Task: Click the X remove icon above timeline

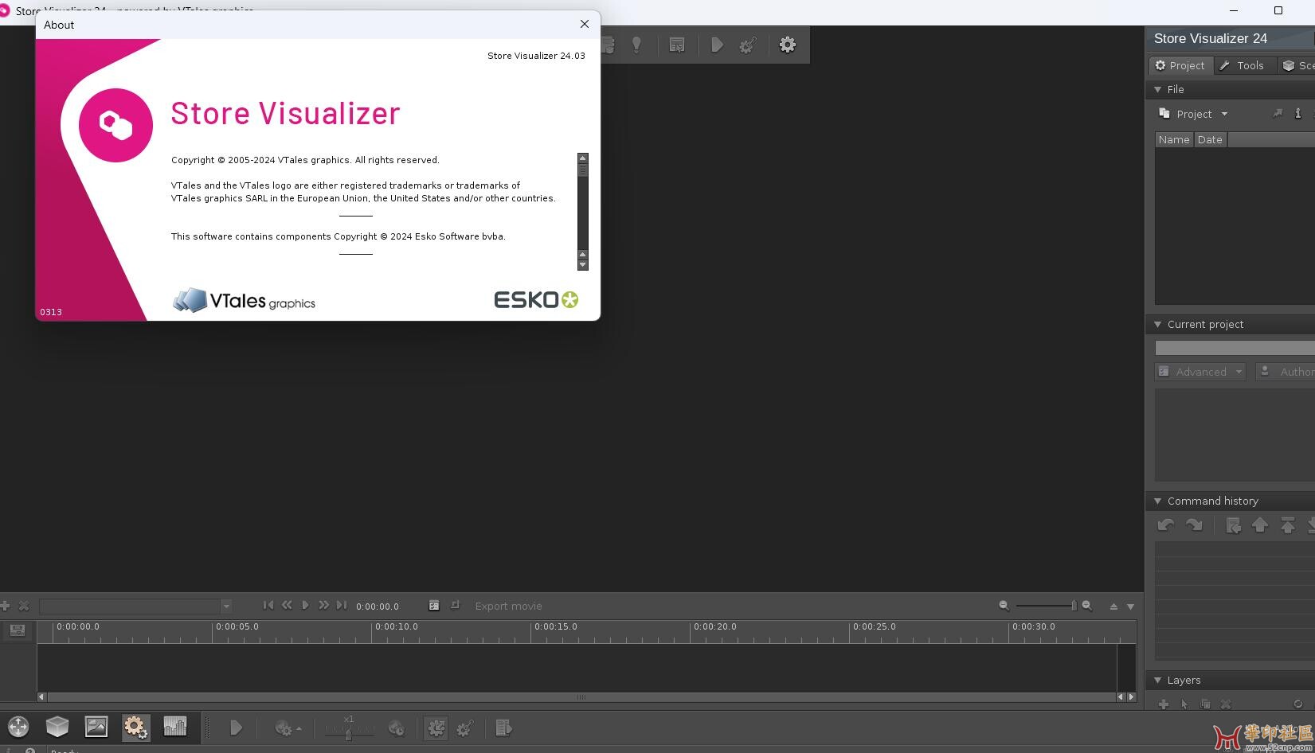Action: [24, 606]
